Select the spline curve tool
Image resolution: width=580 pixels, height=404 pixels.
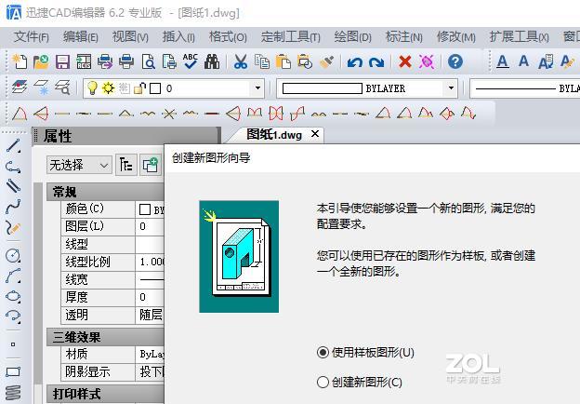[x=13, y=207]
